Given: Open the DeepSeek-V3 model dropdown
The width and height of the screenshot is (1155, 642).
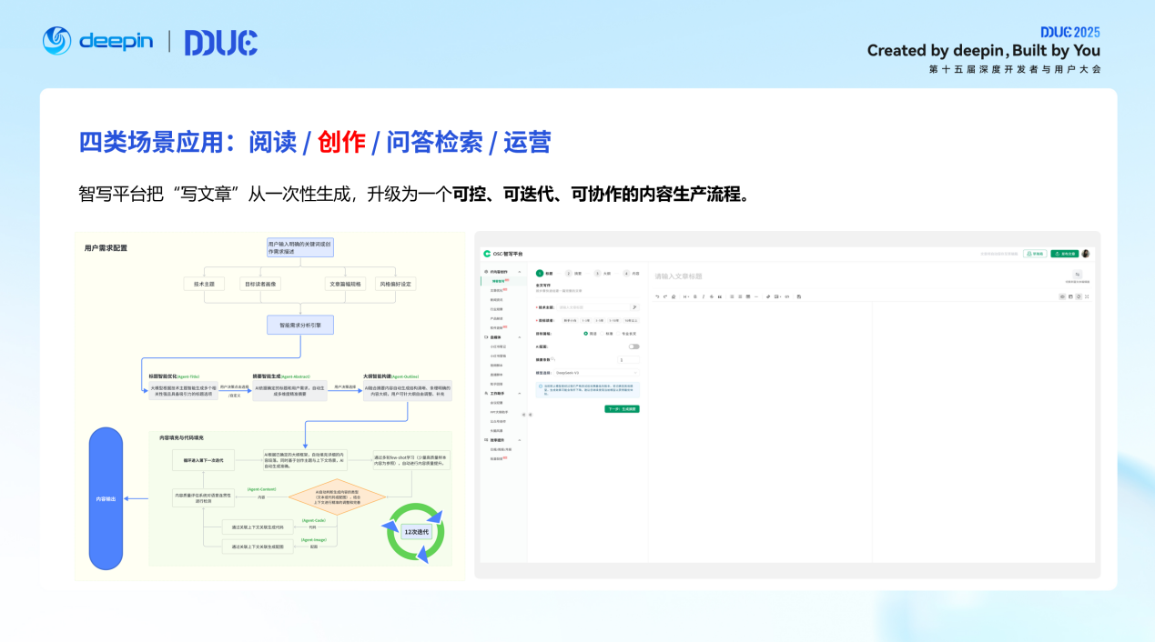Looking at the screenshot, I should coord(597,373).
